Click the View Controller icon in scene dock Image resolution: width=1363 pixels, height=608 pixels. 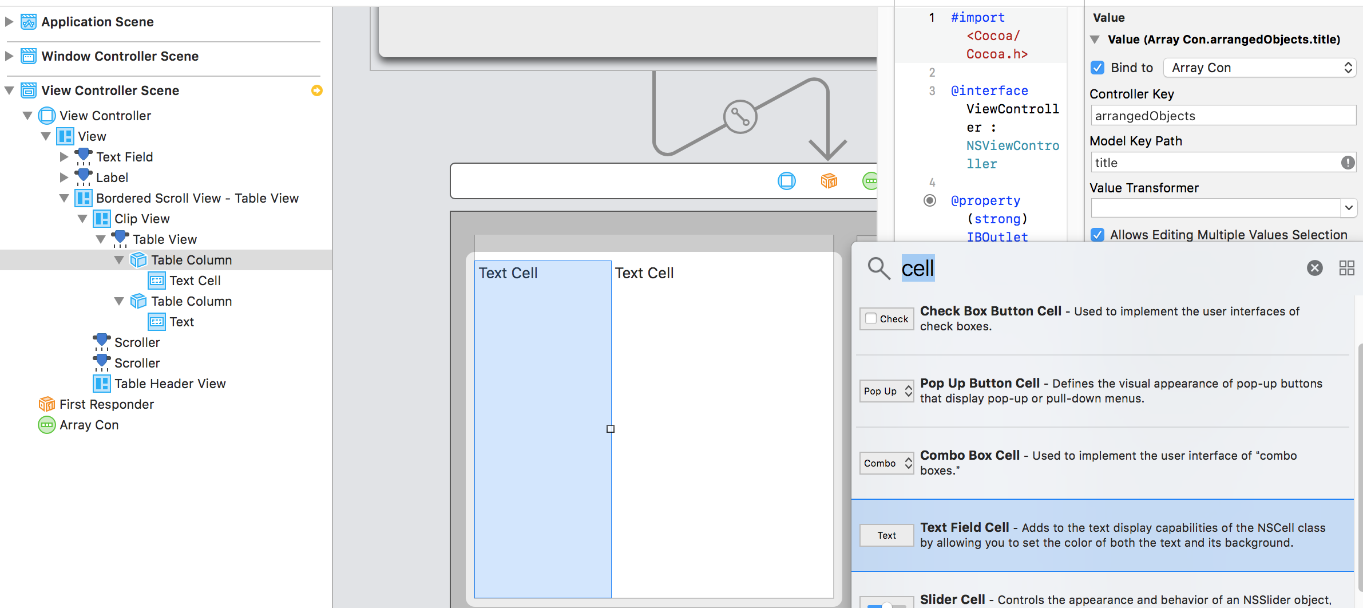[x=786, y=181]
